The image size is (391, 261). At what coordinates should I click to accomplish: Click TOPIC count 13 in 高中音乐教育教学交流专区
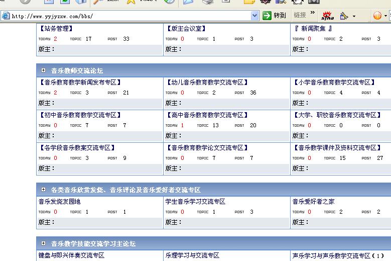pos(215,125)
